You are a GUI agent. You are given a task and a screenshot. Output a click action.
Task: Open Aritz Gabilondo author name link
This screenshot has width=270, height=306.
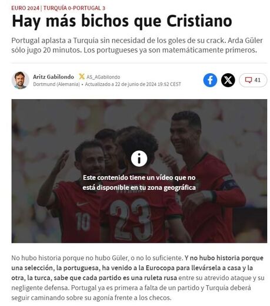tap(54, 77)
